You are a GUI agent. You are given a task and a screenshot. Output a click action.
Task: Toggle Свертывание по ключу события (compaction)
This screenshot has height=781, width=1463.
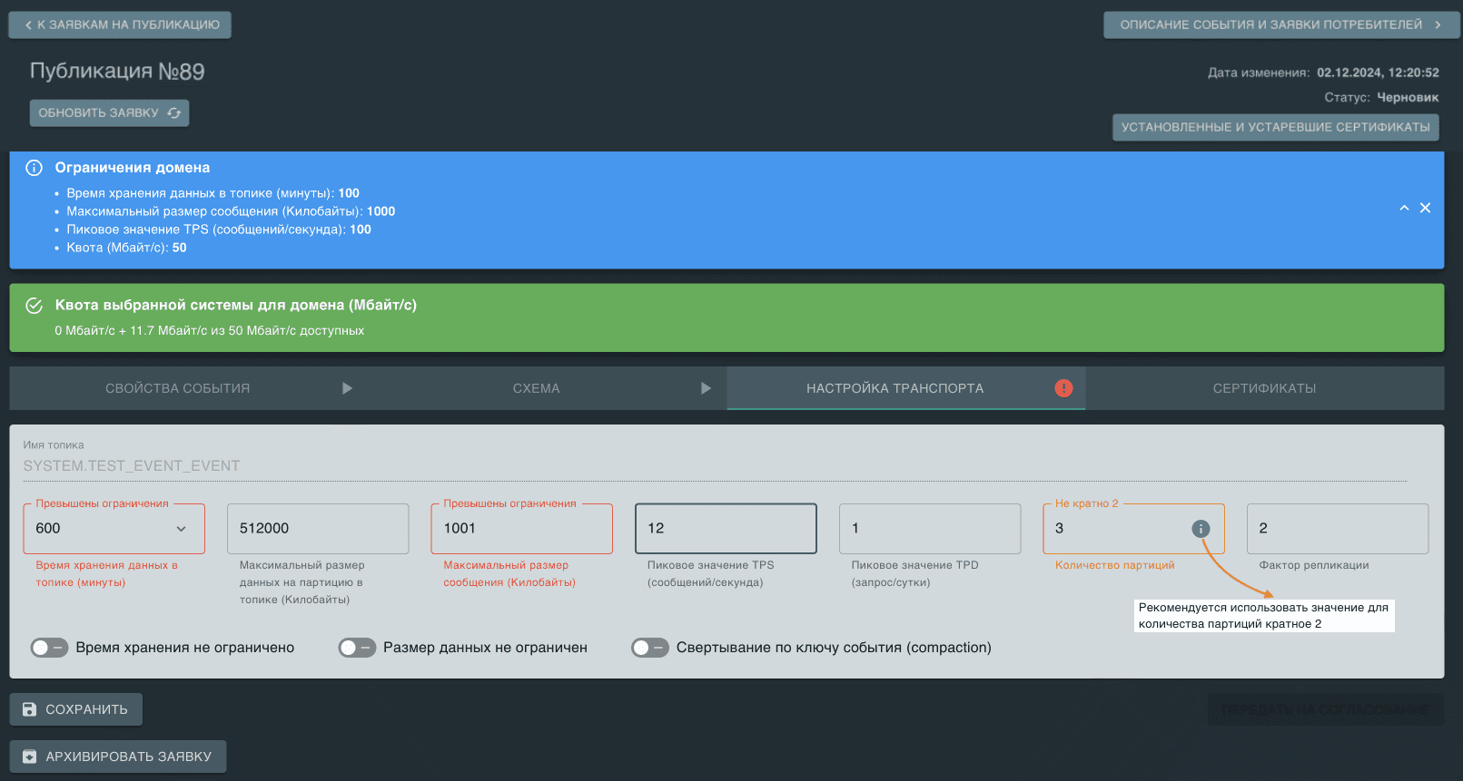(650, 648)
